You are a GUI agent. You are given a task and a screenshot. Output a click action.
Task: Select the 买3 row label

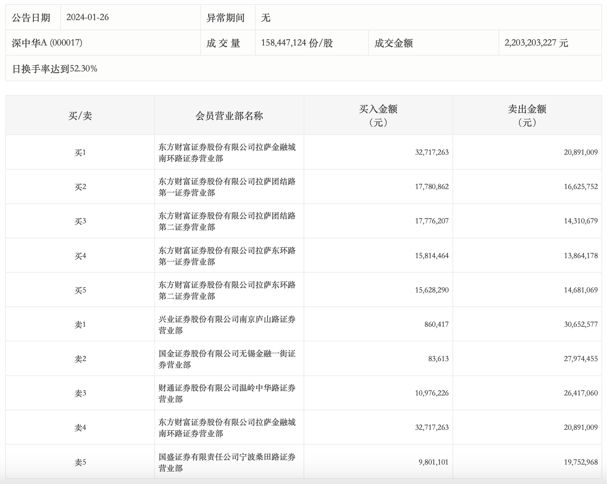(x=80, y=221)
